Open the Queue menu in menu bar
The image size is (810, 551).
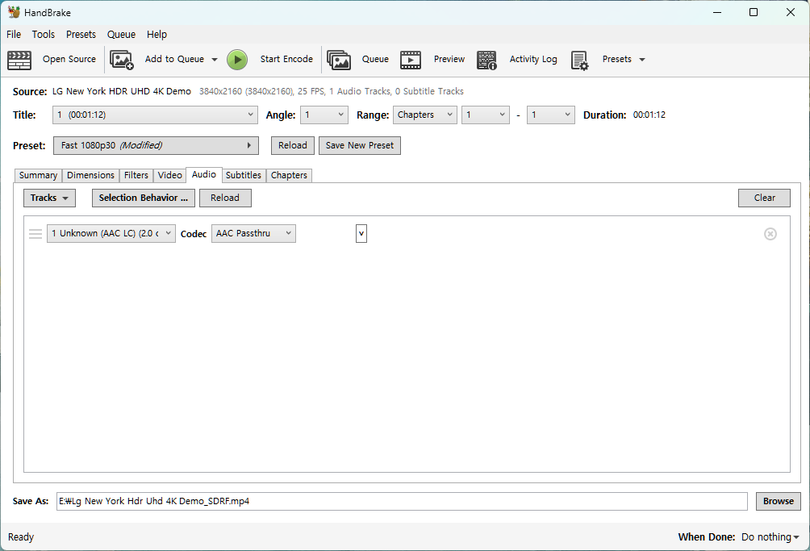(121, 35)
